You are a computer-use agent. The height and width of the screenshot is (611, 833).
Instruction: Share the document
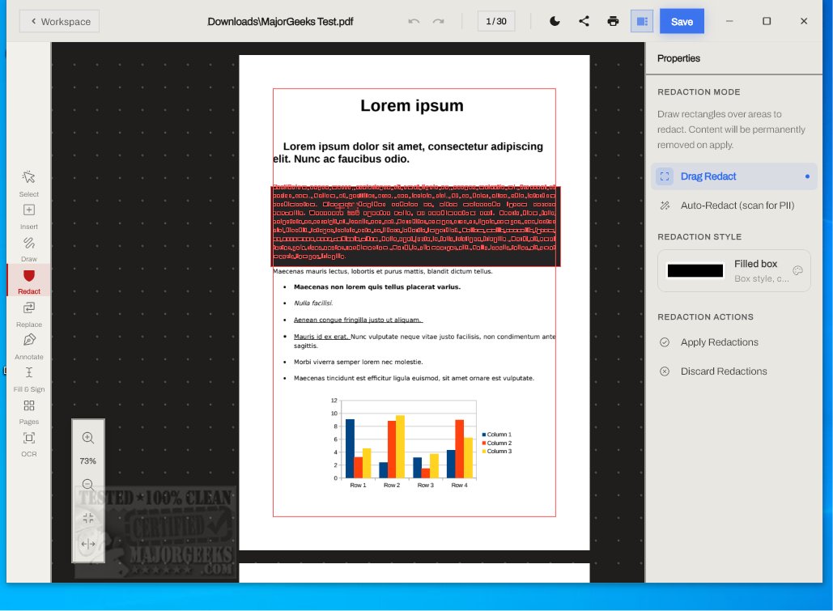584,21
